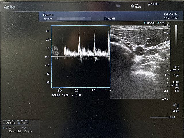This screenshot has width=184, height=138.
Task: Click the 'Thyroid1' preset label
Action: click(110, 18)
